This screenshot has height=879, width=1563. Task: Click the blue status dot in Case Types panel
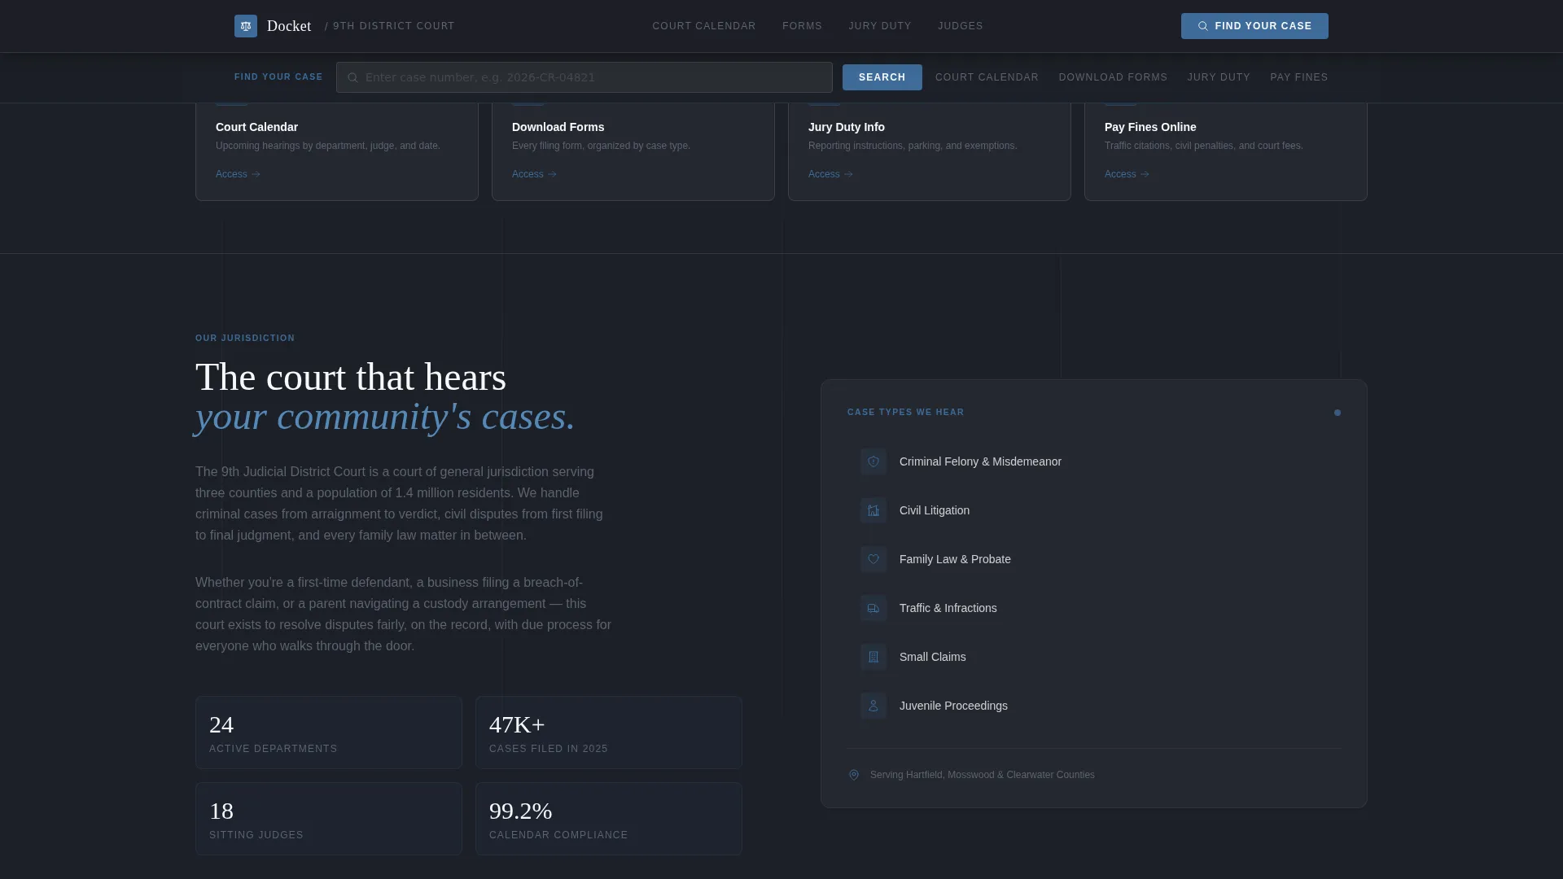pos(1338,413)
